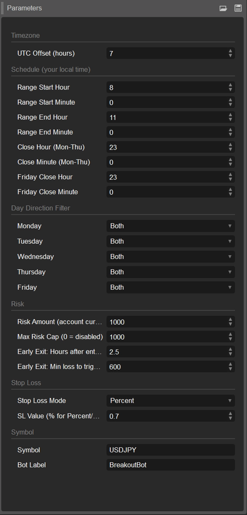The height and width of the screenshot is (515, 247).
Task: Decrease Early Exit min loss value
Action: [231, 369]
